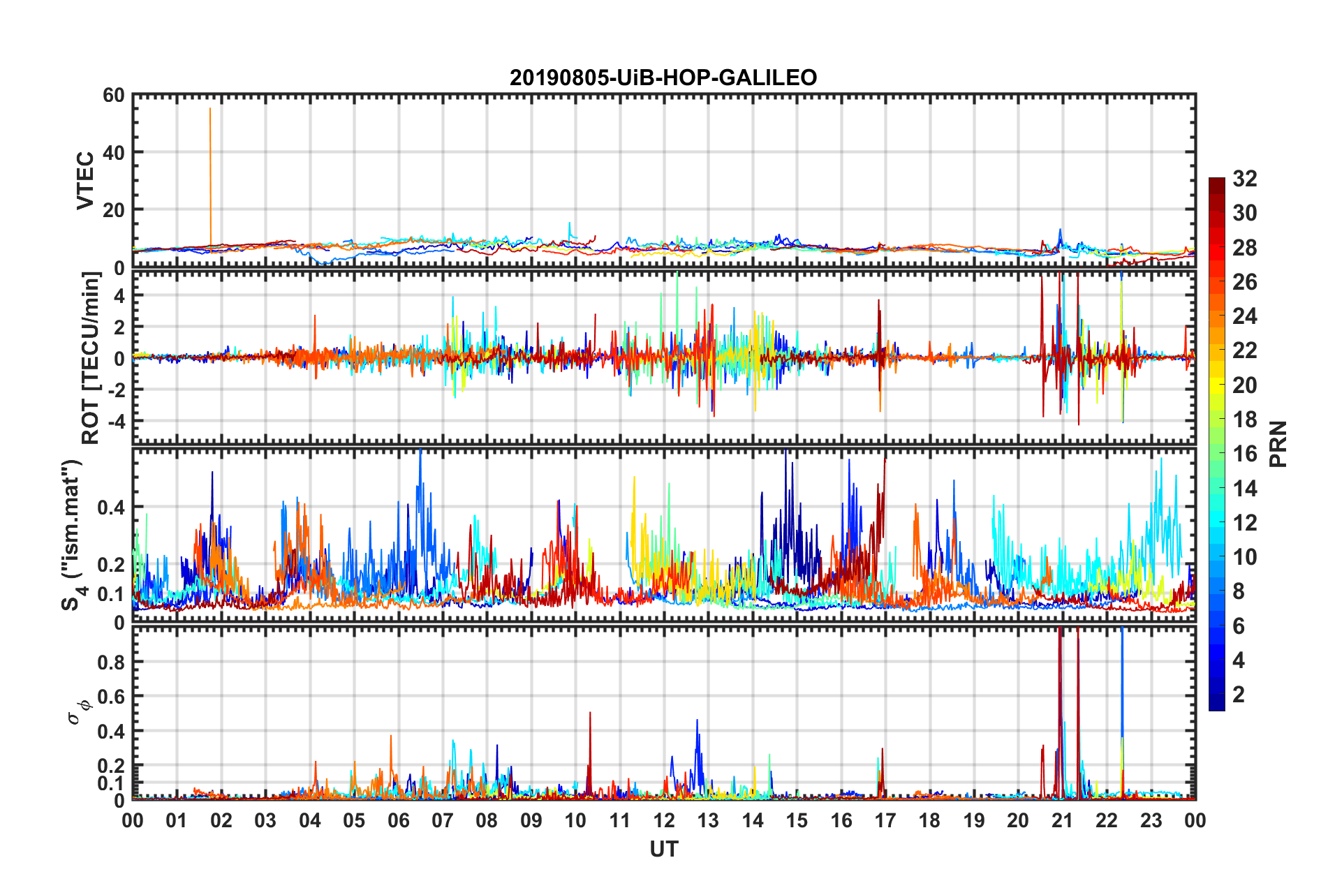
Task: Click the colorbar tick labeled 2
Action: [1239, 695]
